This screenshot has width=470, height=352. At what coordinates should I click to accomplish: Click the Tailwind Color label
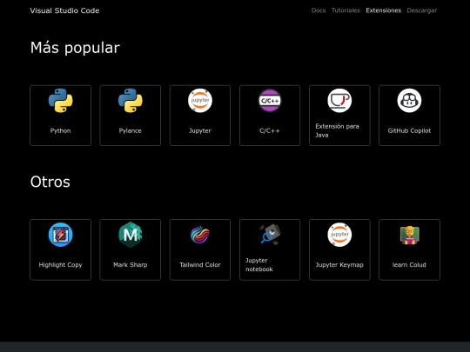click(x=200, y=265)
